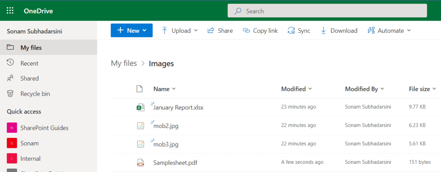Click the Copy link chain icon
Image resolution: width=441 pixels, height=172 pixels.
click(x=246, y=31)
